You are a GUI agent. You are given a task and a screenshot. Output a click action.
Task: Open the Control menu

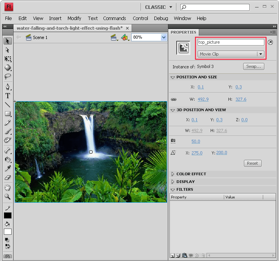(x=140, y=18)
